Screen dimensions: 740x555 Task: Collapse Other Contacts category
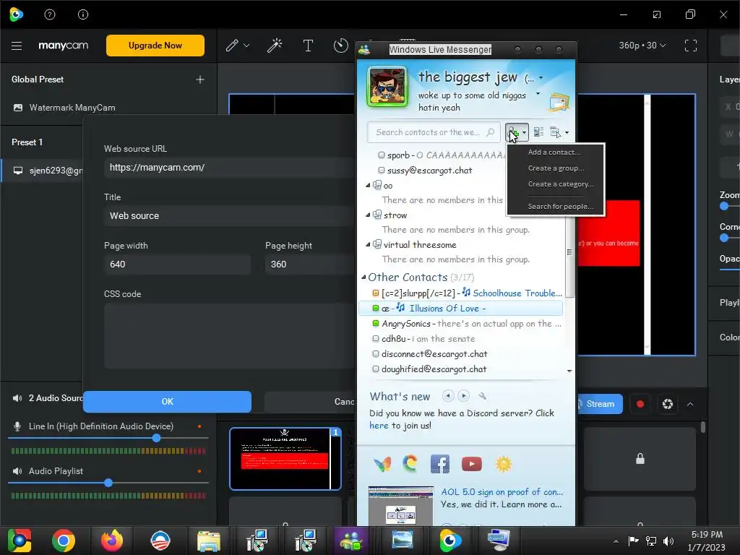(363, 277)
